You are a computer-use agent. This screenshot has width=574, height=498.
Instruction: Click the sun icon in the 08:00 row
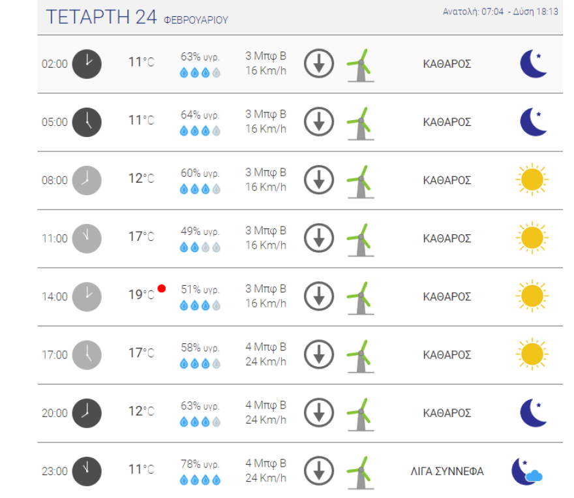532,180
